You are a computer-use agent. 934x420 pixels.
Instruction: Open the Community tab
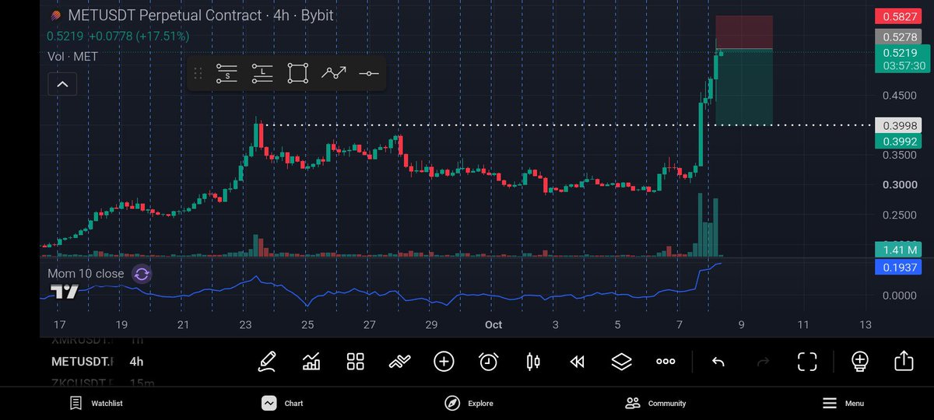point(655,403)
